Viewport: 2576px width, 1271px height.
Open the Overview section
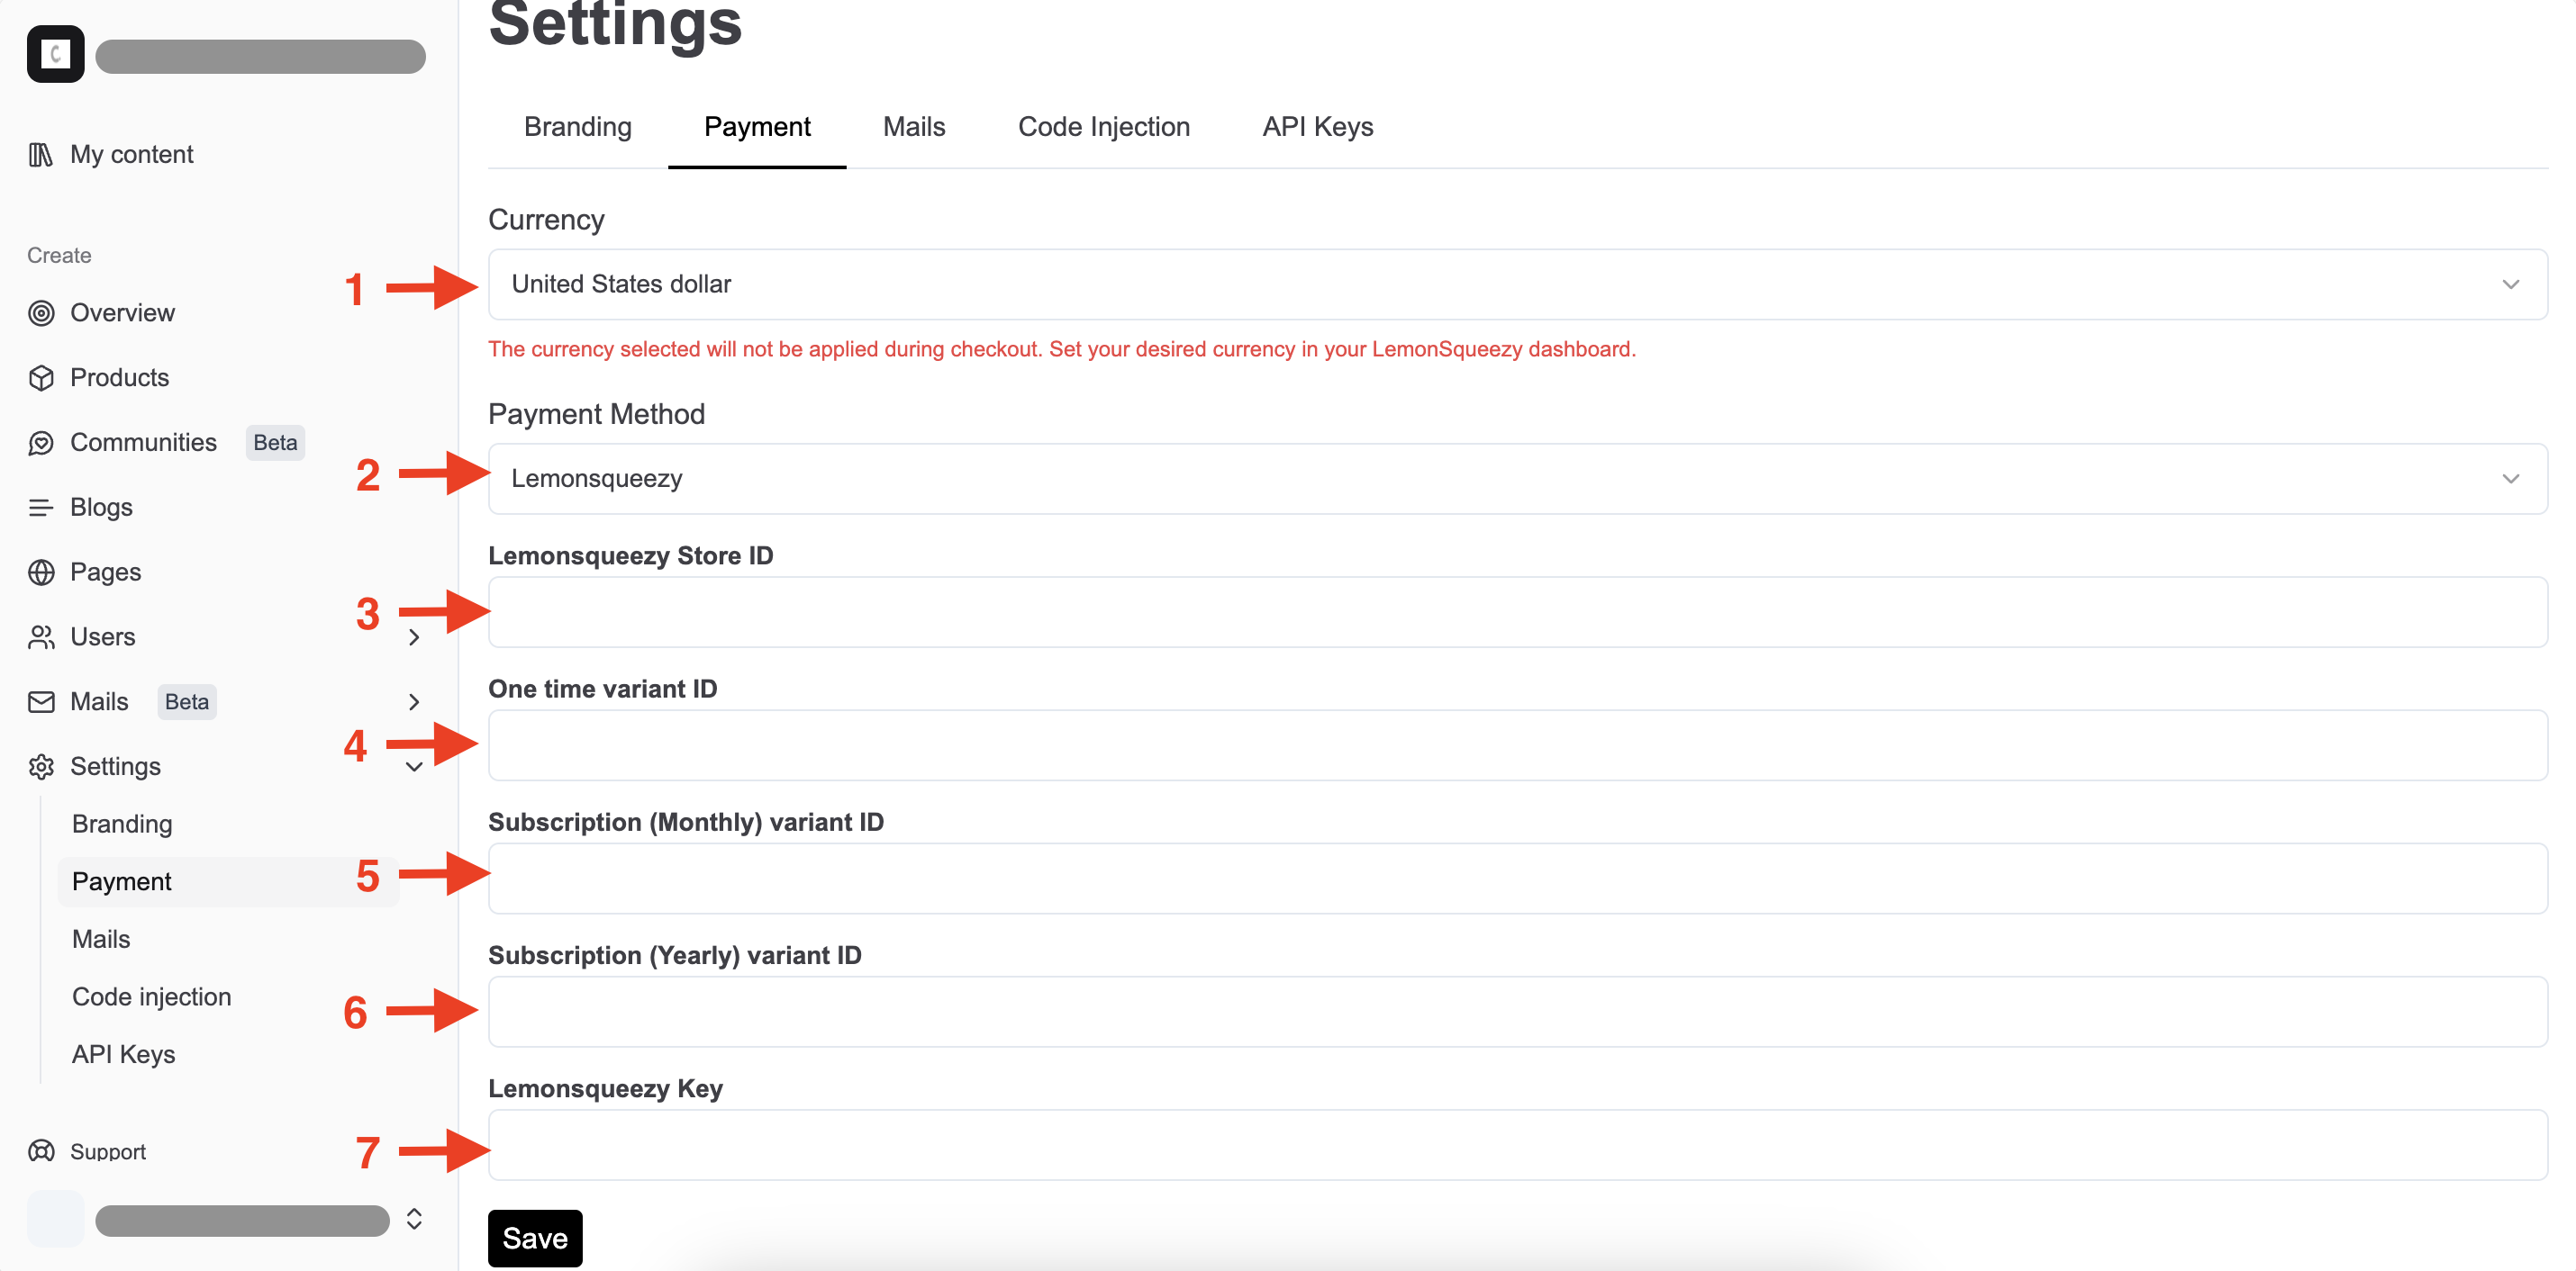coord(122,312)
